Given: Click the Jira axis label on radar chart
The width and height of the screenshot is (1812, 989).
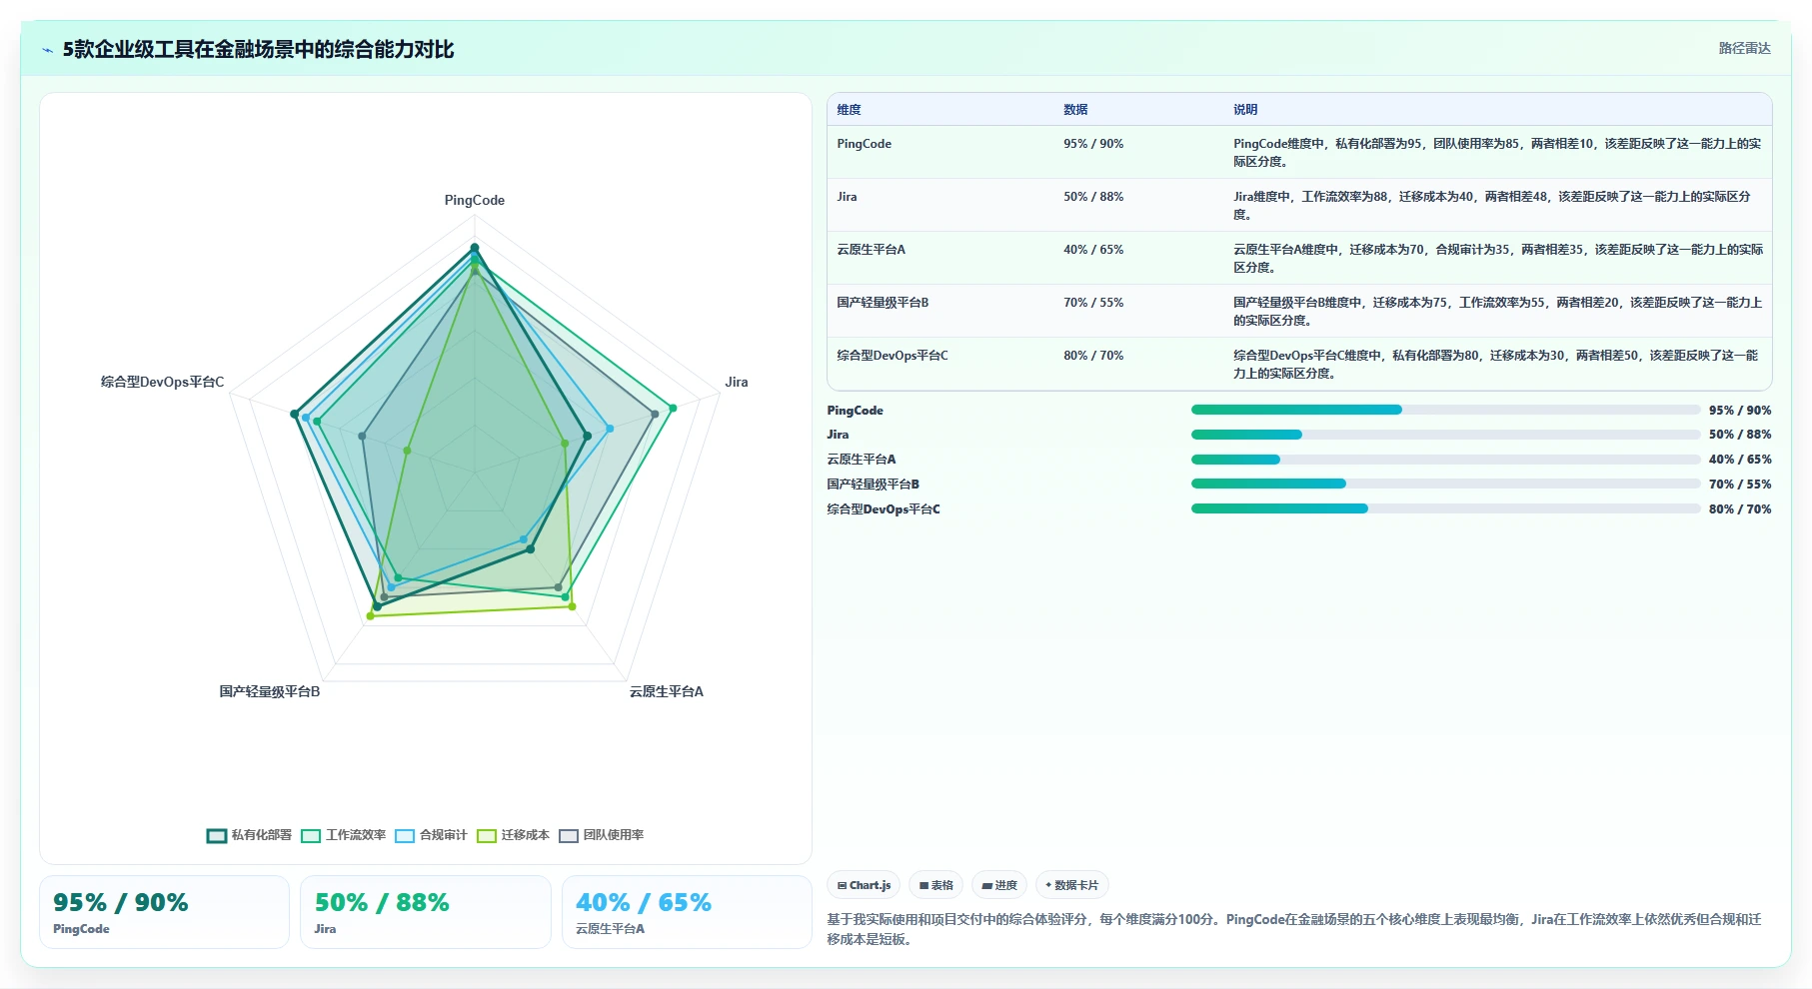Looking at the screenshot, I should coord(737,383).
